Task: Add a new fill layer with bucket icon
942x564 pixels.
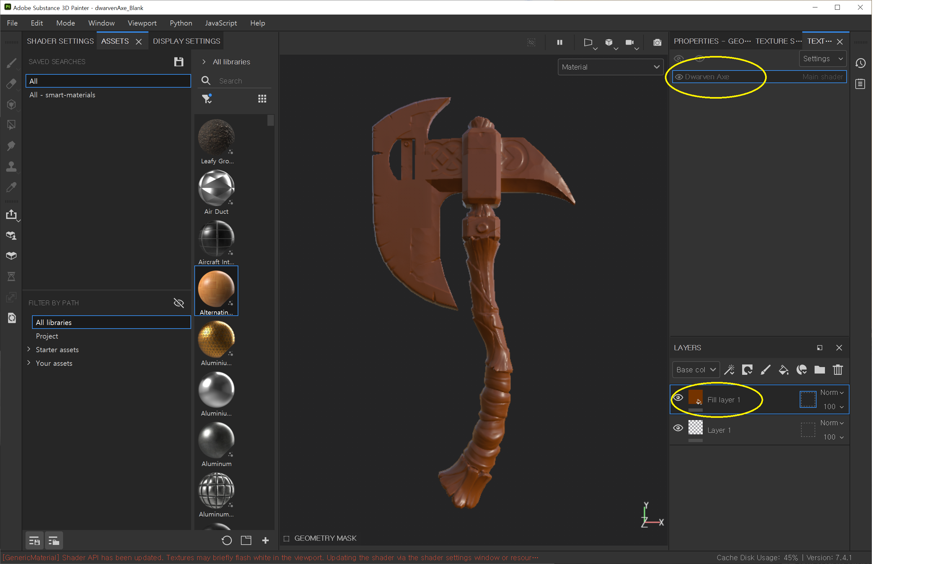Action: (x=784, y=369)
